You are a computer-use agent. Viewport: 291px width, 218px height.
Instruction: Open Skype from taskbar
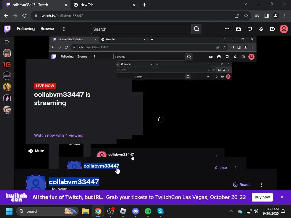[161, 211]
